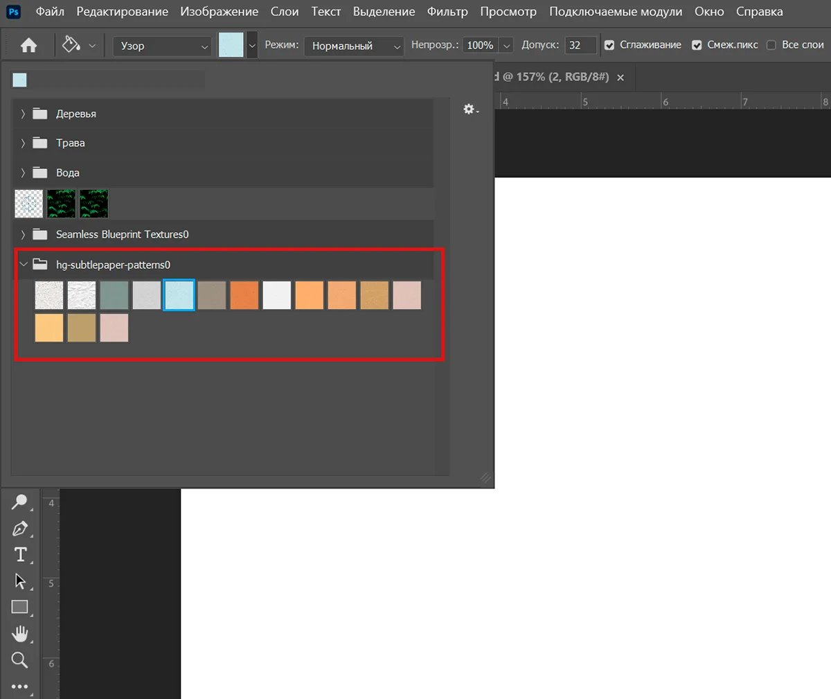Image resolution: width=831 pixels, height=699 pixels.
Task: Choose the dark orange paper pattern swatch
Action: (244, 295)
